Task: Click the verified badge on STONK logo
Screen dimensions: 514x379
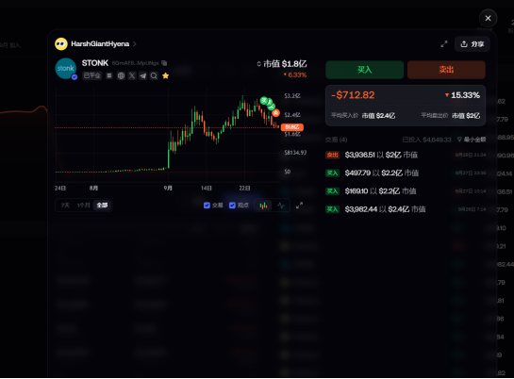Action: click(x=75, y=77)
